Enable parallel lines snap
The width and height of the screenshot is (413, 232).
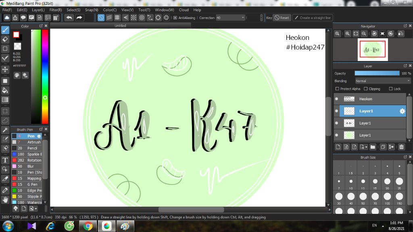coord(109,18)
